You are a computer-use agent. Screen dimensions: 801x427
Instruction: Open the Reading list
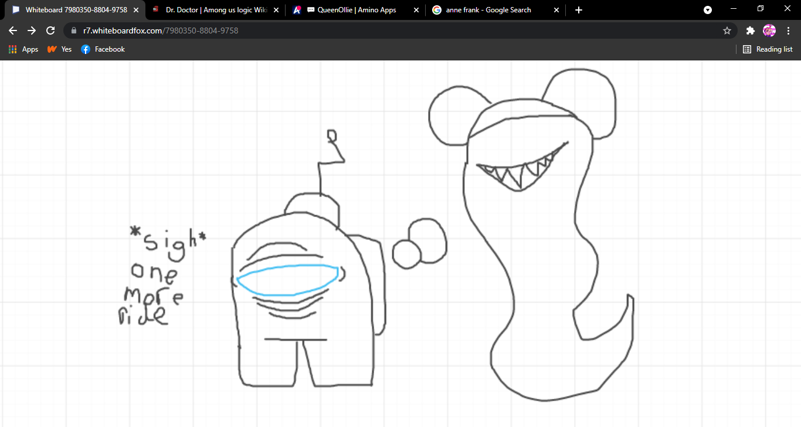(x=768, y=49)
